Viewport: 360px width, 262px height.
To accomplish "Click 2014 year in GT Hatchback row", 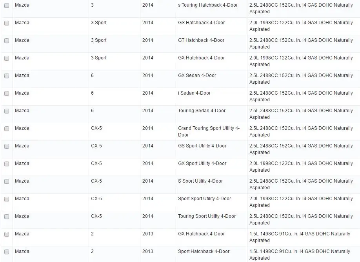I will [x=147, y=40].
